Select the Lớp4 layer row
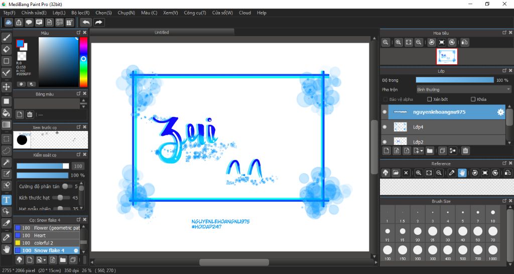 tap(444, 127)
